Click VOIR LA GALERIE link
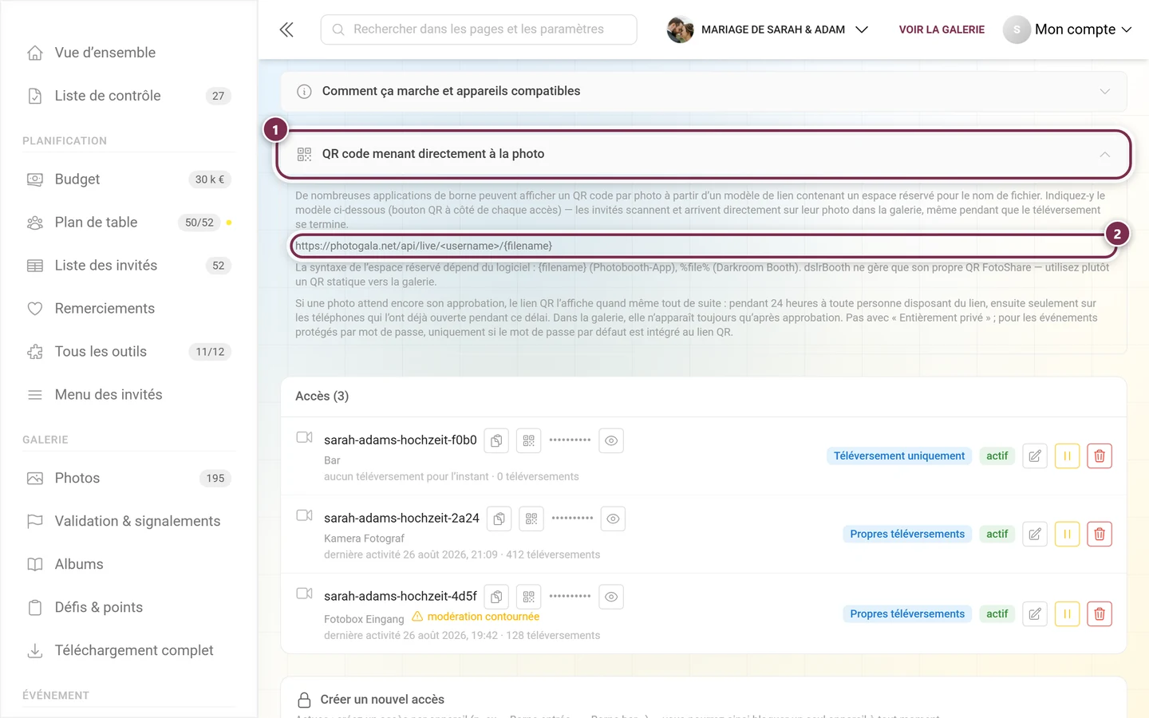1149x718 pixels. 942,30
